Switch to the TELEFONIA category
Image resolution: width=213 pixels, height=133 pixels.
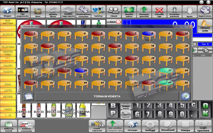(x=8, y=47)
